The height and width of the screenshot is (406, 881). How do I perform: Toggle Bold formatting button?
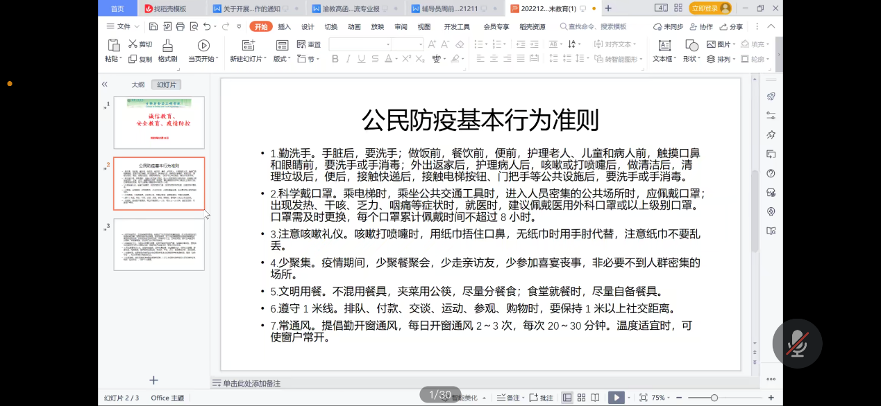point(335,60)
